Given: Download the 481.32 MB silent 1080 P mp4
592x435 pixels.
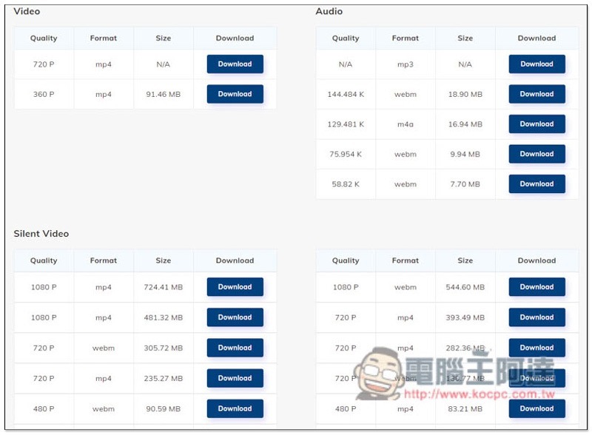Looking at the screenshot, I should (235, 317).
